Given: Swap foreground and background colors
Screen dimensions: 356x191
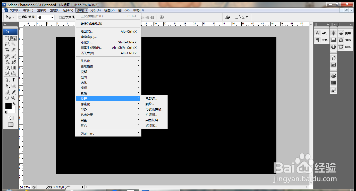Looking at the screenshot, I should coord(14,104).
